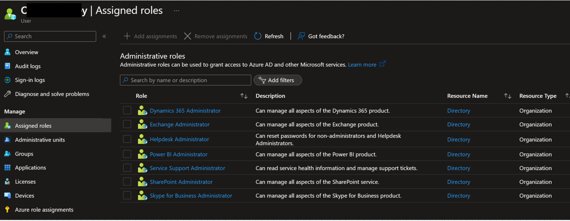The image size is (570, 221).
Task: Click the Audit logs sidebar icon
Action: coord(7,66)
